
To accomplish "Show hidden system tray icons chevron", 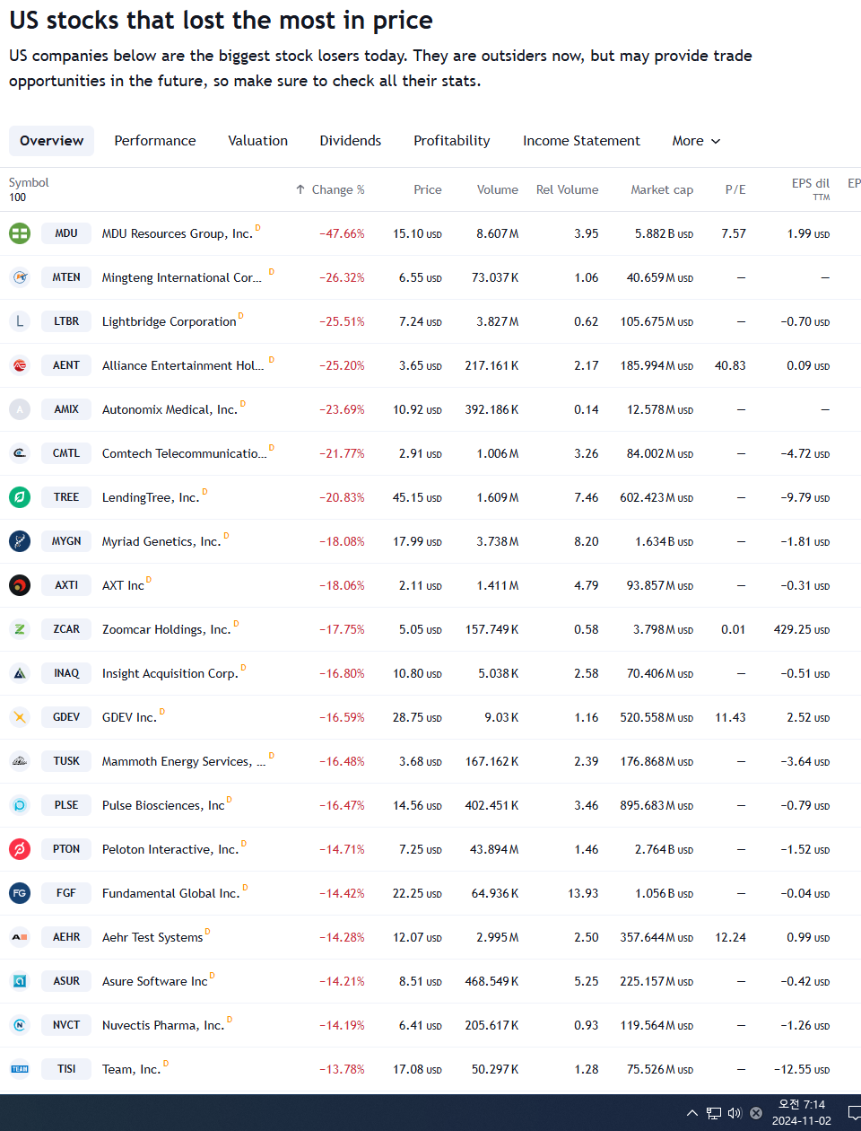I will pyautogui.click(x=691, y=1113).
